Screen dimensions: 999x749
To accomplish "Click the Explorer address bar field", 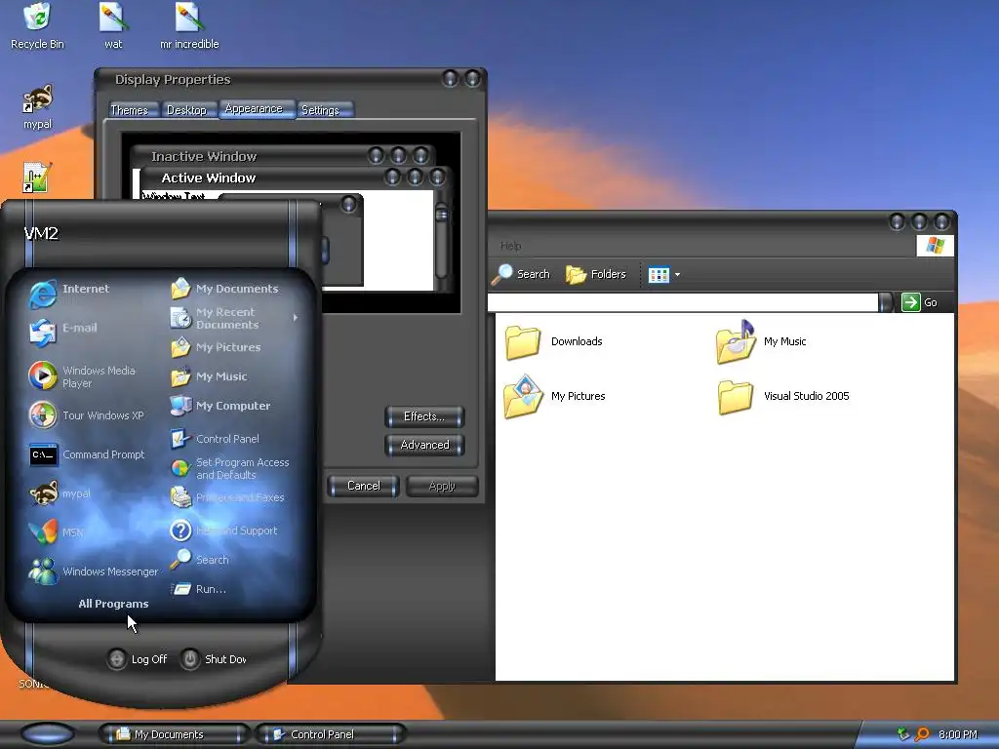I will point(682,302).
